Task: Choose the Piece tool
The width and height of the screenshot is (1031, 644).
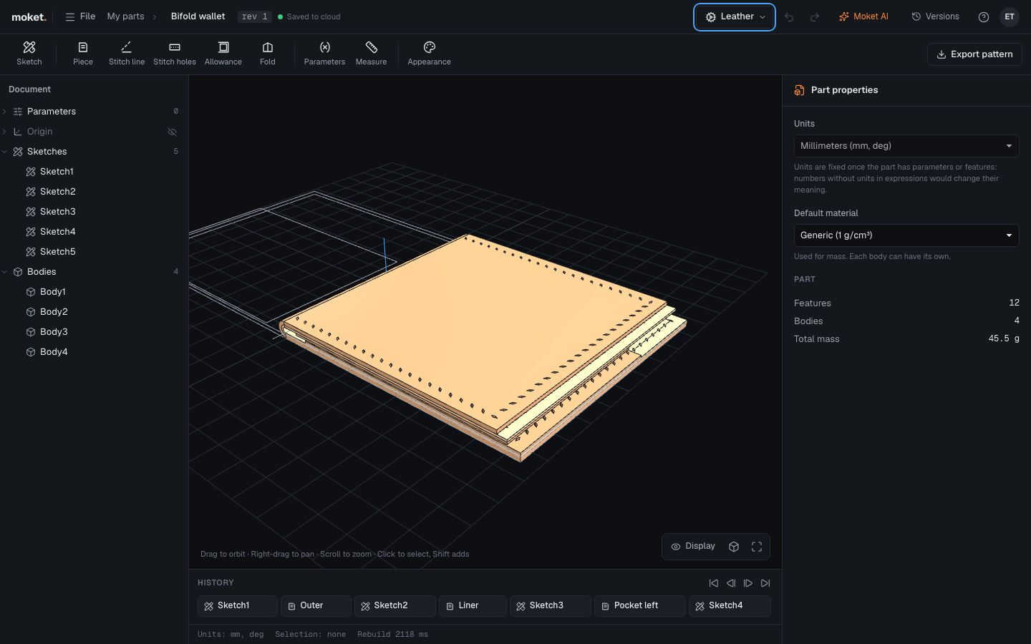Action: point(83,54)
